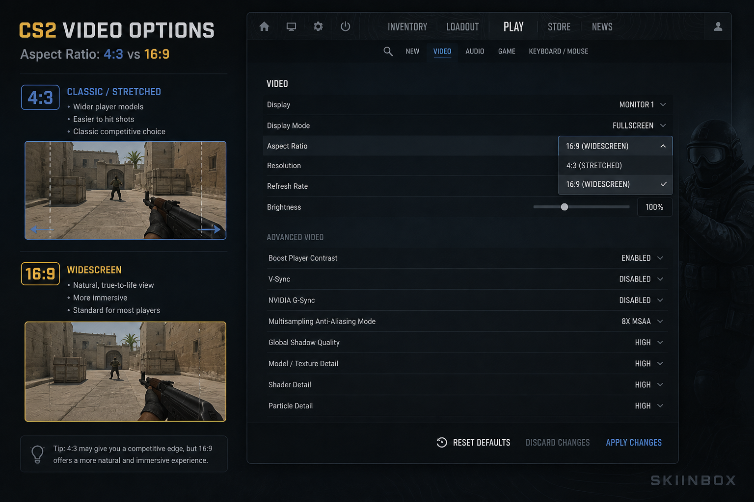Open the V-Sync dropdown
754x502 pixels.
641,279
